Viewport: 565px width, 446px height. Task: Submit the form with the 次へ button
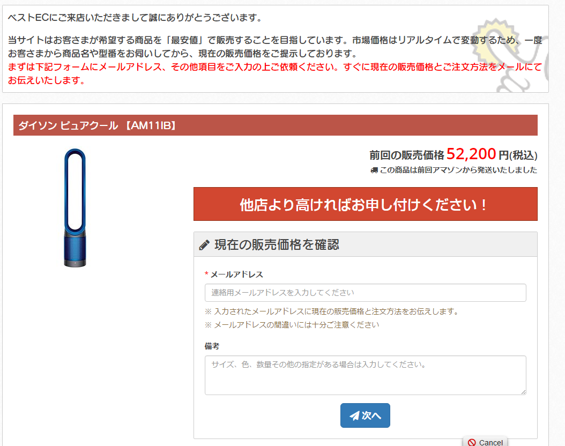(365, 415)
